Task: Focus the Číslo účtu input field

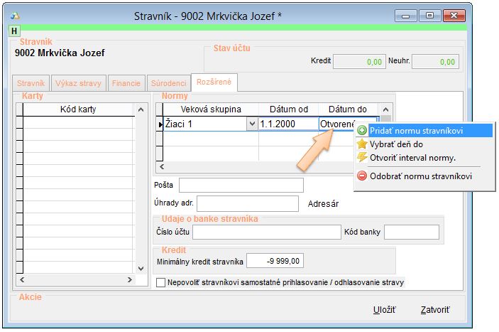Action: (267, 232)
